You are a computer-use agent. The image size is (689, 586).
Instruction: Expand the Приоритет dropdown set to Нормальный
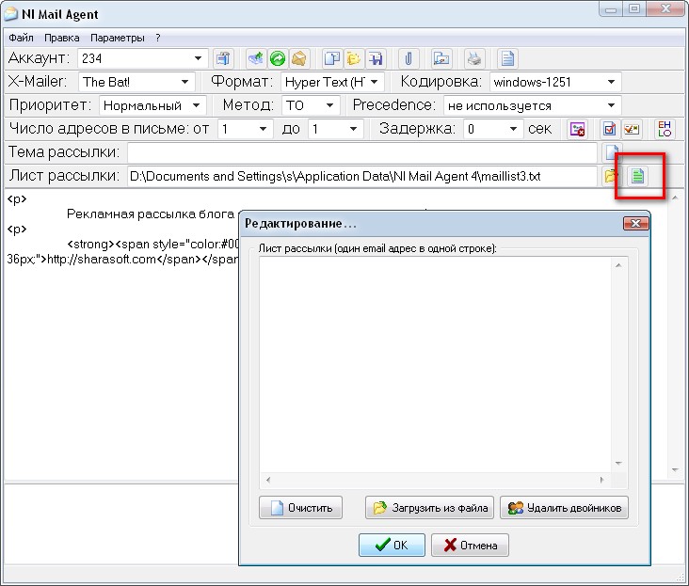point(152,105)
